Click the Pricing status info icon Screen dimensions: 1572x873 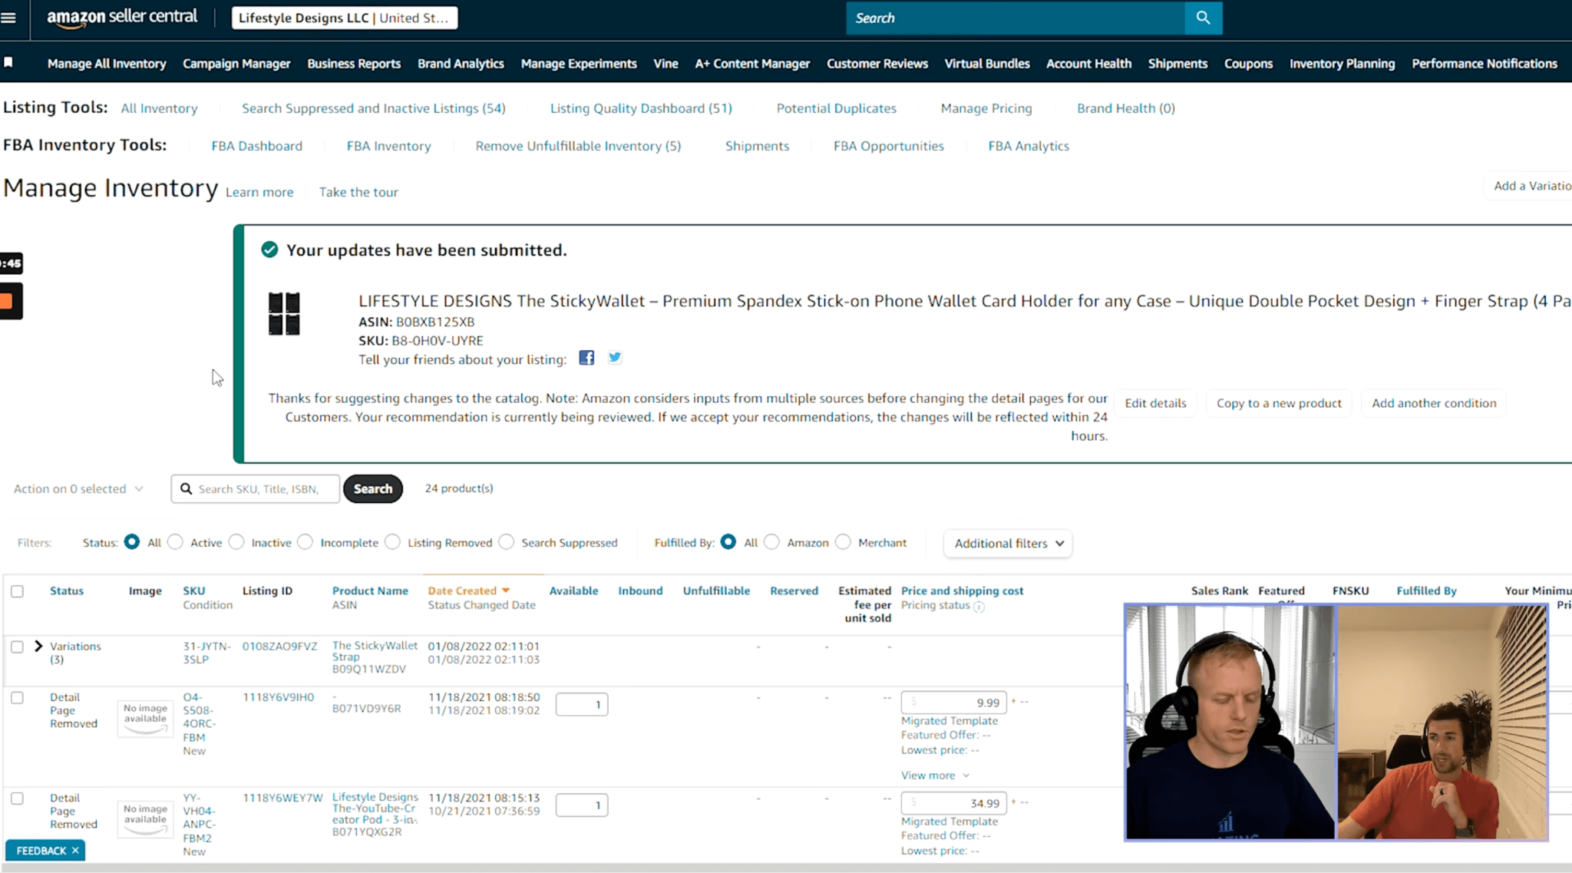click(x=979, y=607)
